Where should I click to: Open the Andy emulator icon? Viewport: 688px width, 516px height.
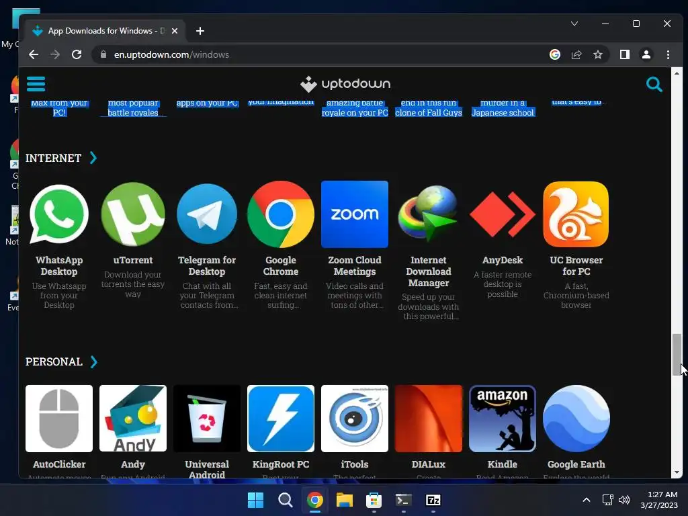tap(133, 419)
